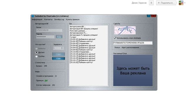Toggle the AntiGate key checkbox
188x105 pixels.
[x=115, y=38]
